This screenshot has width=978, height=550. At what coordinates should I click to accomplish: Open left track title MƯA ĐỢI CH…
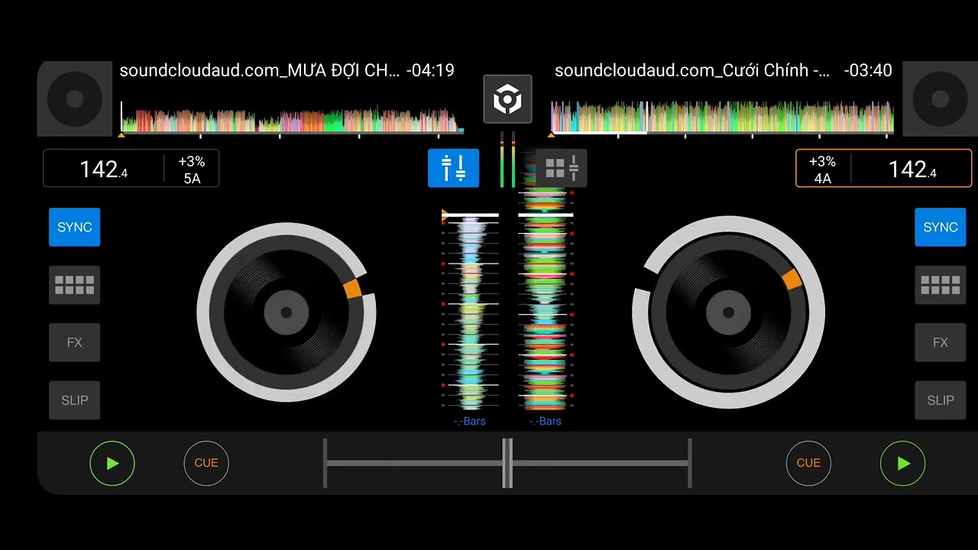[x=260, y=71]
